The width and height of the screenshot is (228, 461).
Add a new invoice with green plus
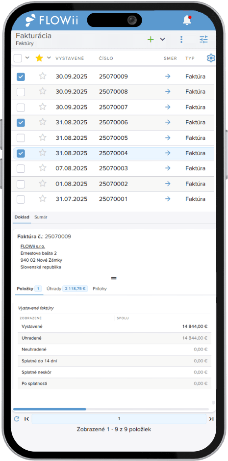(x=151, y=39)
